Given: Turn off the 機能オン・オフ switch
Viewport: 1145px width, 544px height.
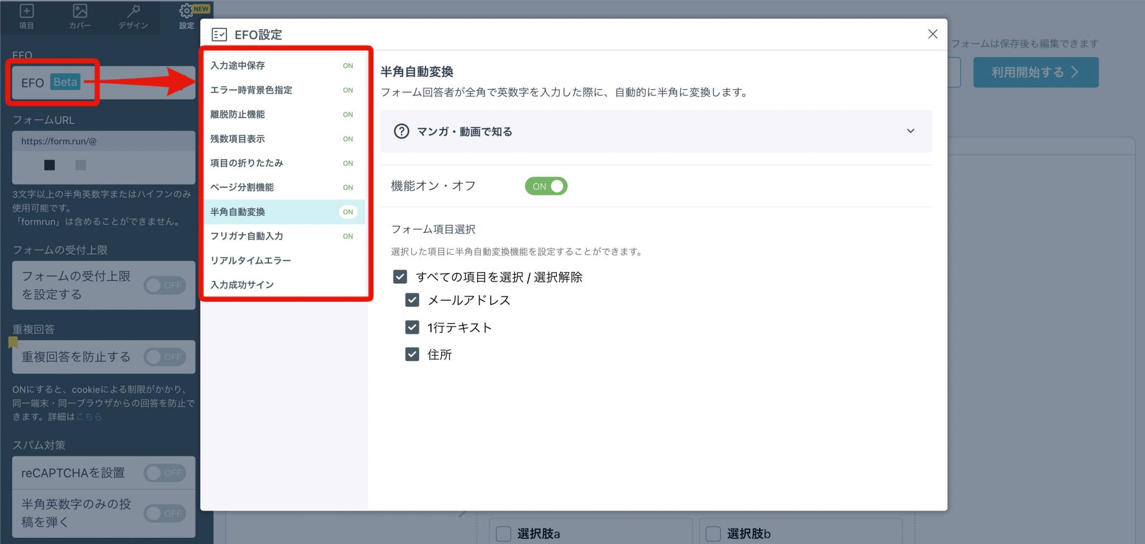Looking at the screenshot, I should coord(546,186).
